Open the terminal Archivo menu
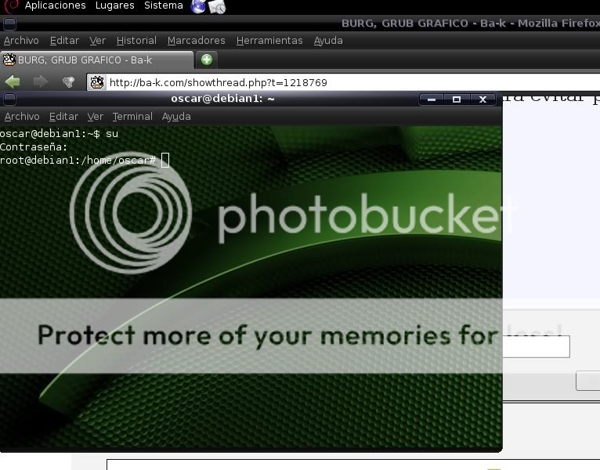600x470 pixels. tap(22, 117)
